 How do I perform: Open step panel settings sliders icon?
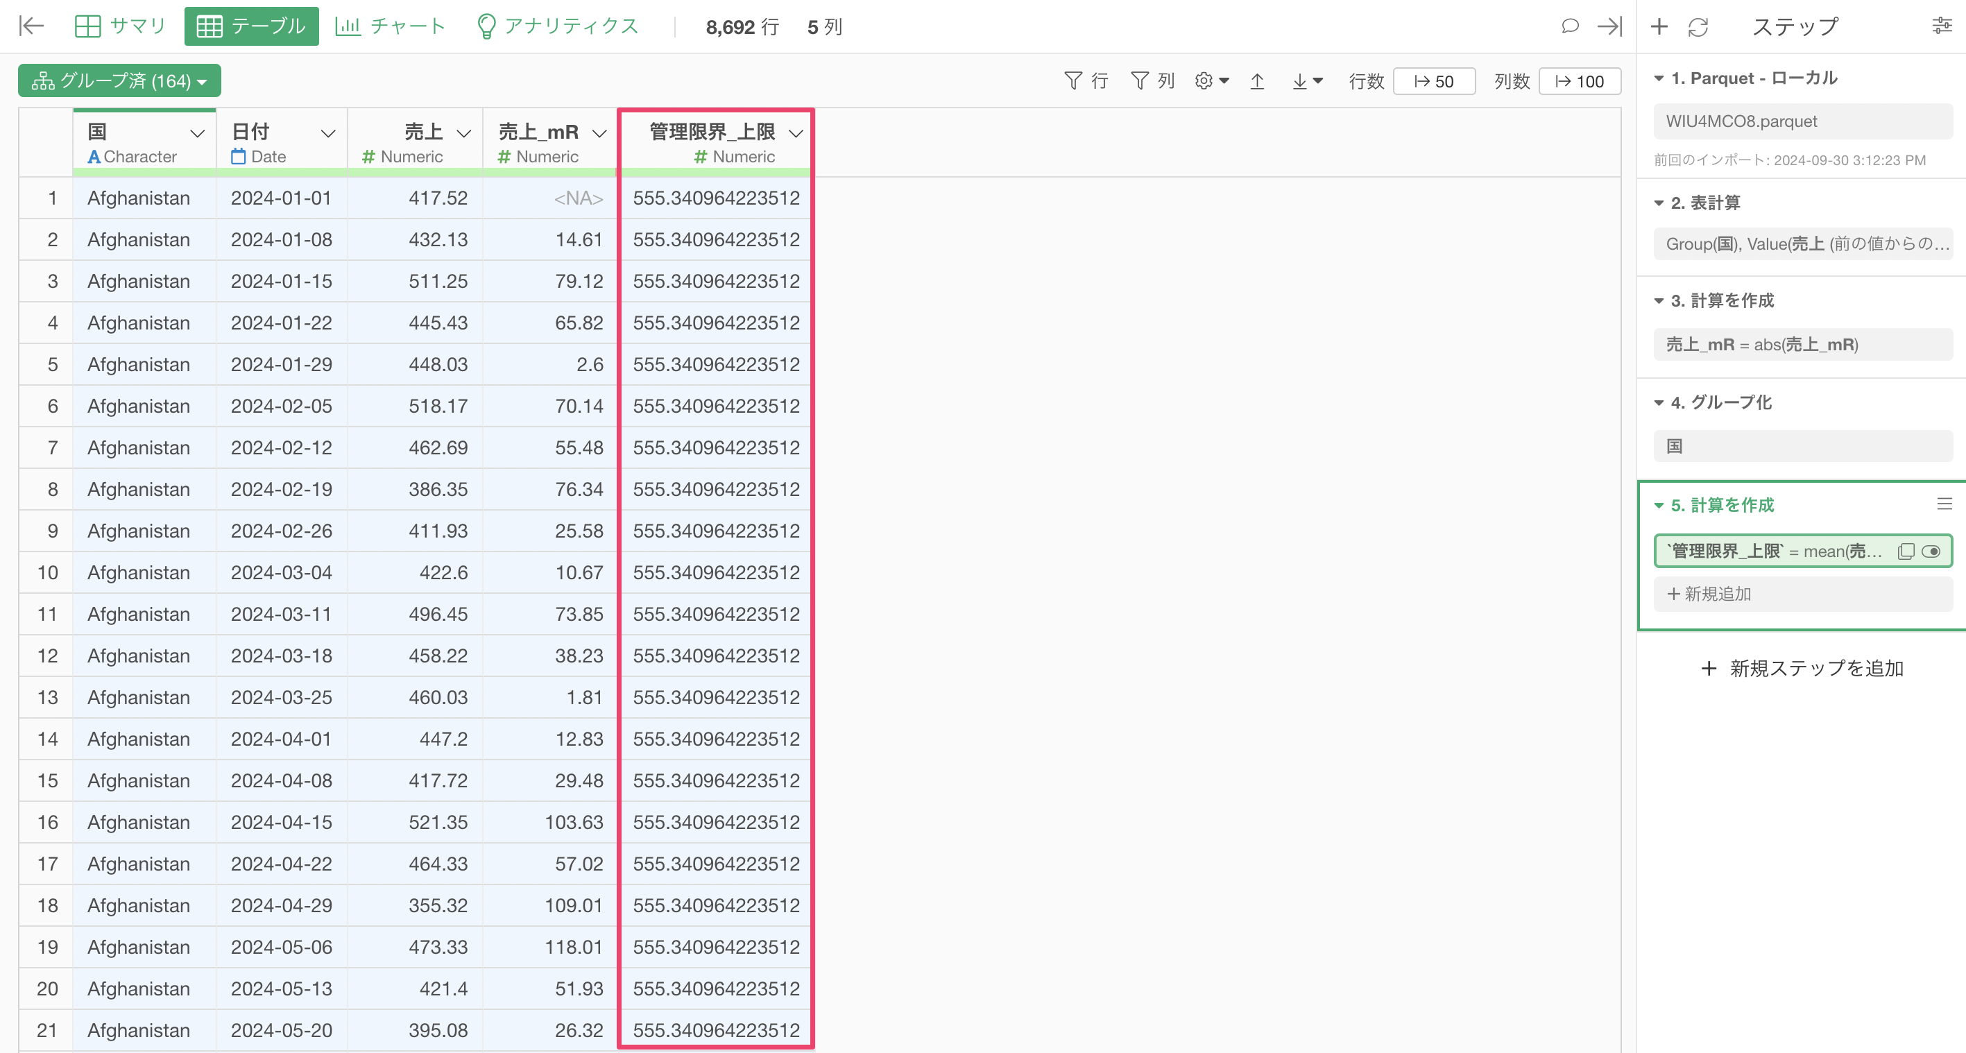(x=1942, y=26)
